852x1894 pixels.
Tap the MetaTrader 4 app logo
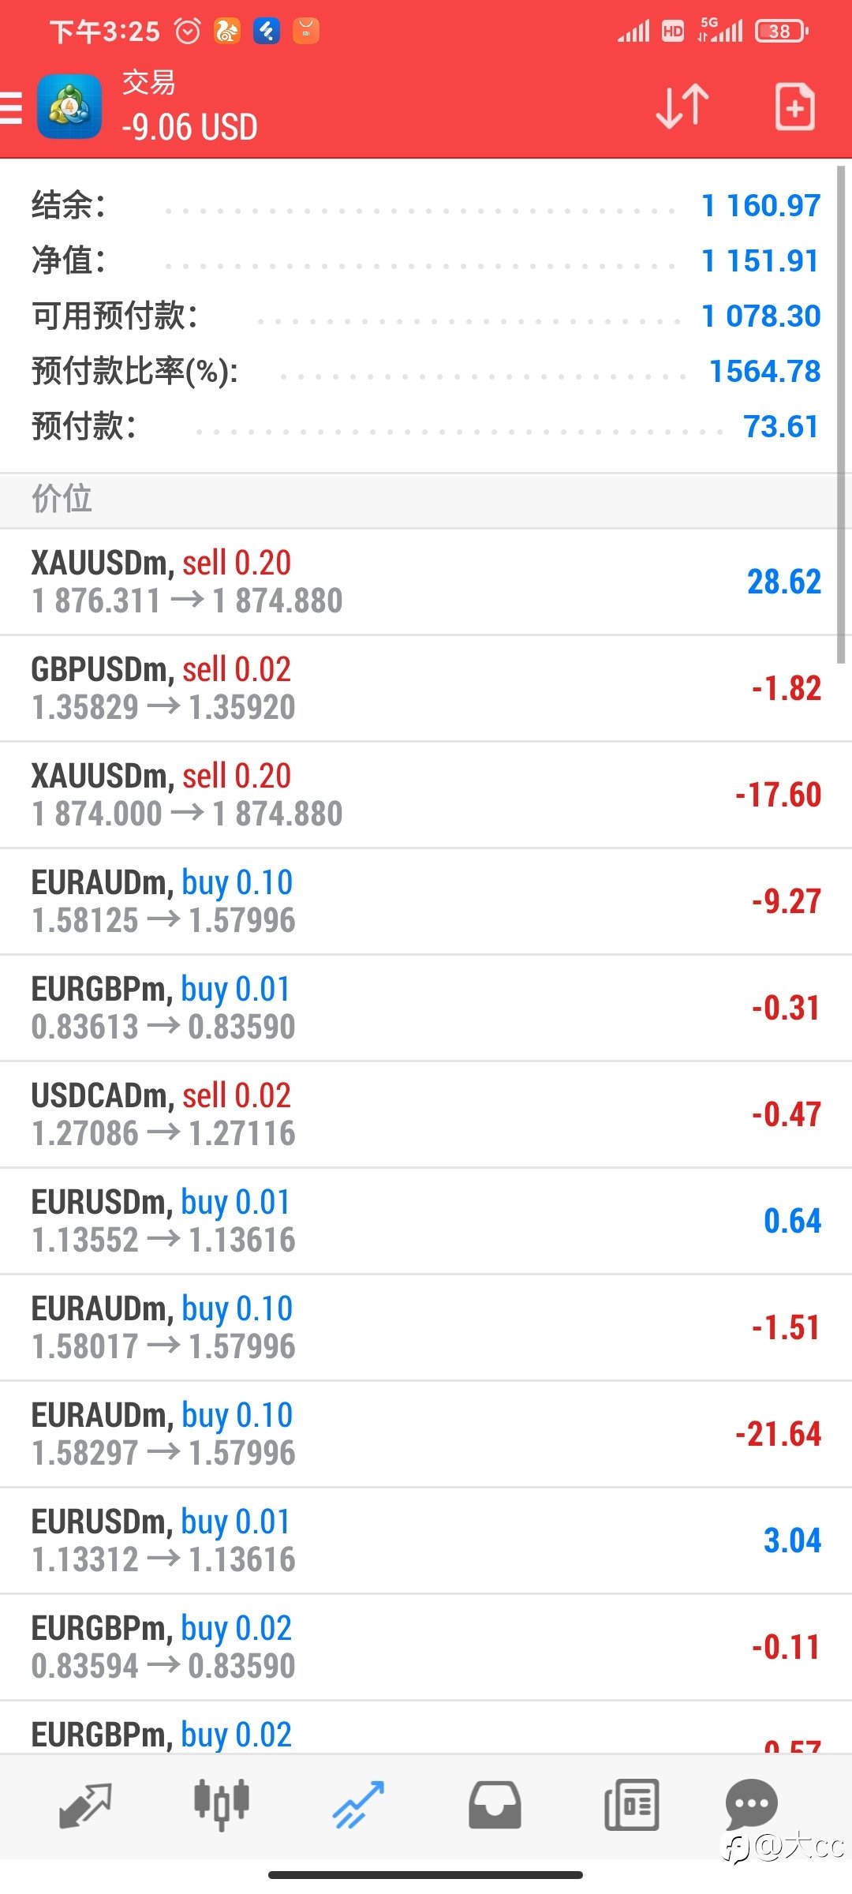point(69,107)
